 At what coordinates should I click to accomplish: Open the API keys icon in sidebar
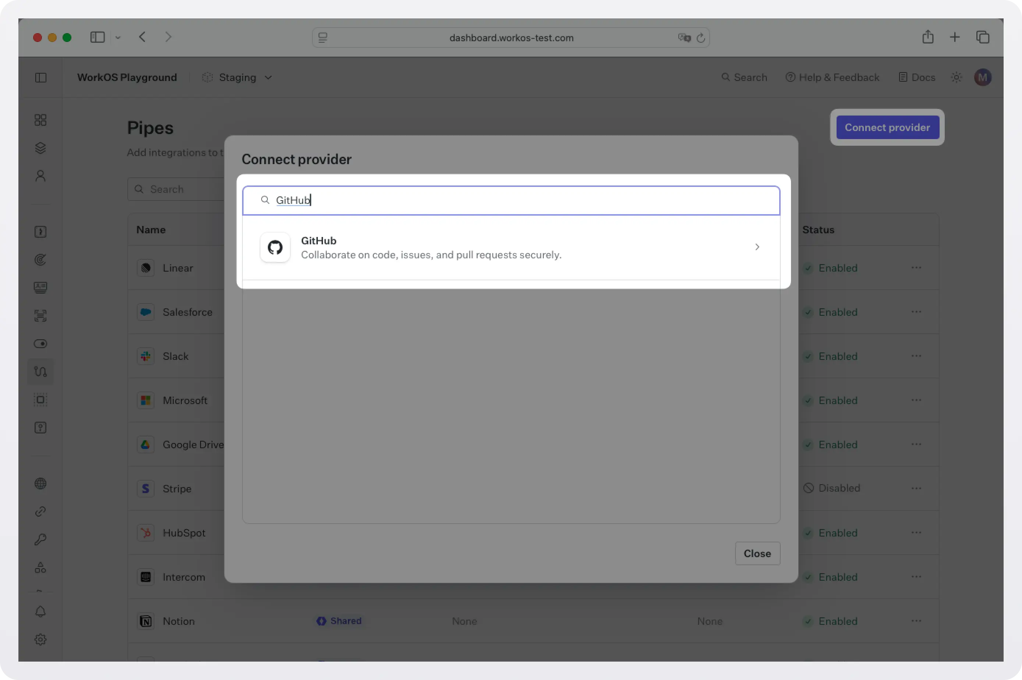tap(40, 539)
